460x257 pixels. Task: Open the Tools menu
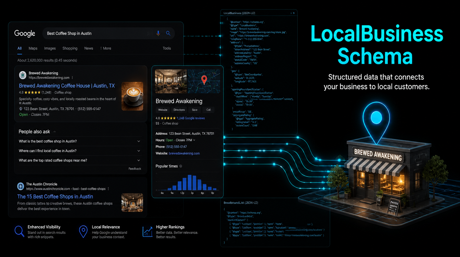click(x=167, y=48)
